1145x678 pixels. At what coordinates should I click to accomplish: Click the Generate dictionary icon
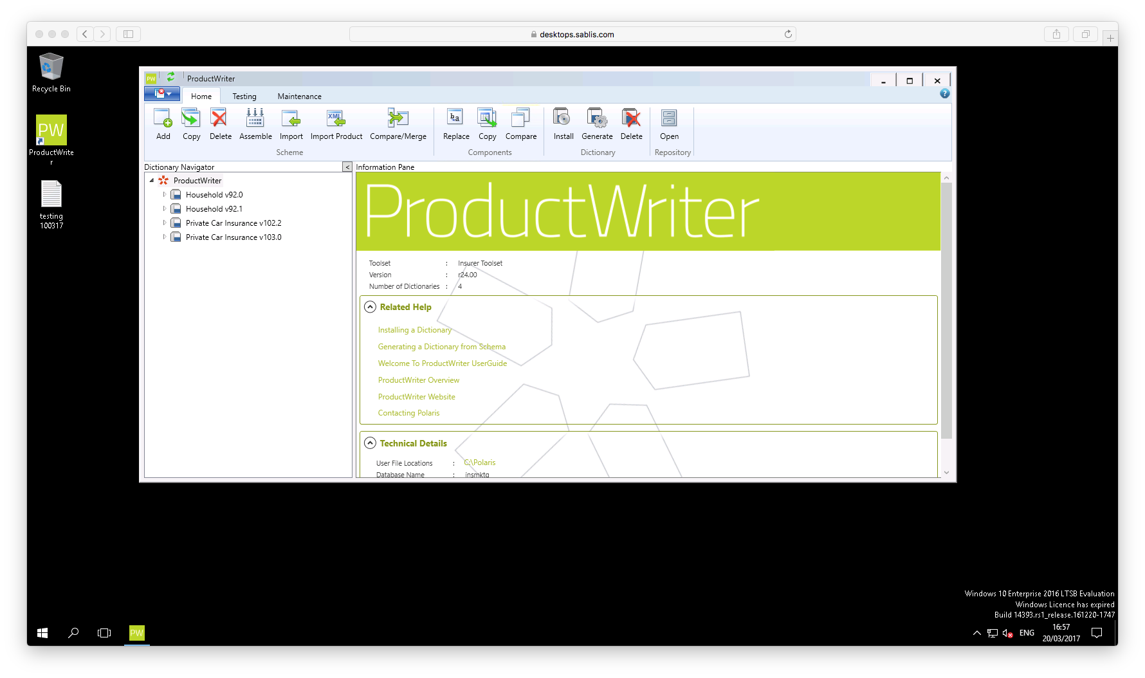(597, 119)
